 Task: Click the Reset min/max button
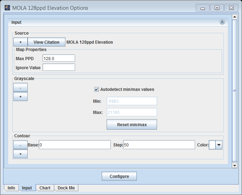pyautogui.click(x=132, y=124)
